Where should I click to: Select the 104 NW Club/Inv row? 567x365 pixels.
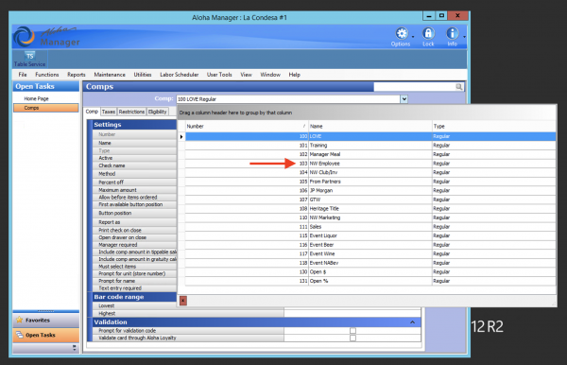click(x=370, y=172)
